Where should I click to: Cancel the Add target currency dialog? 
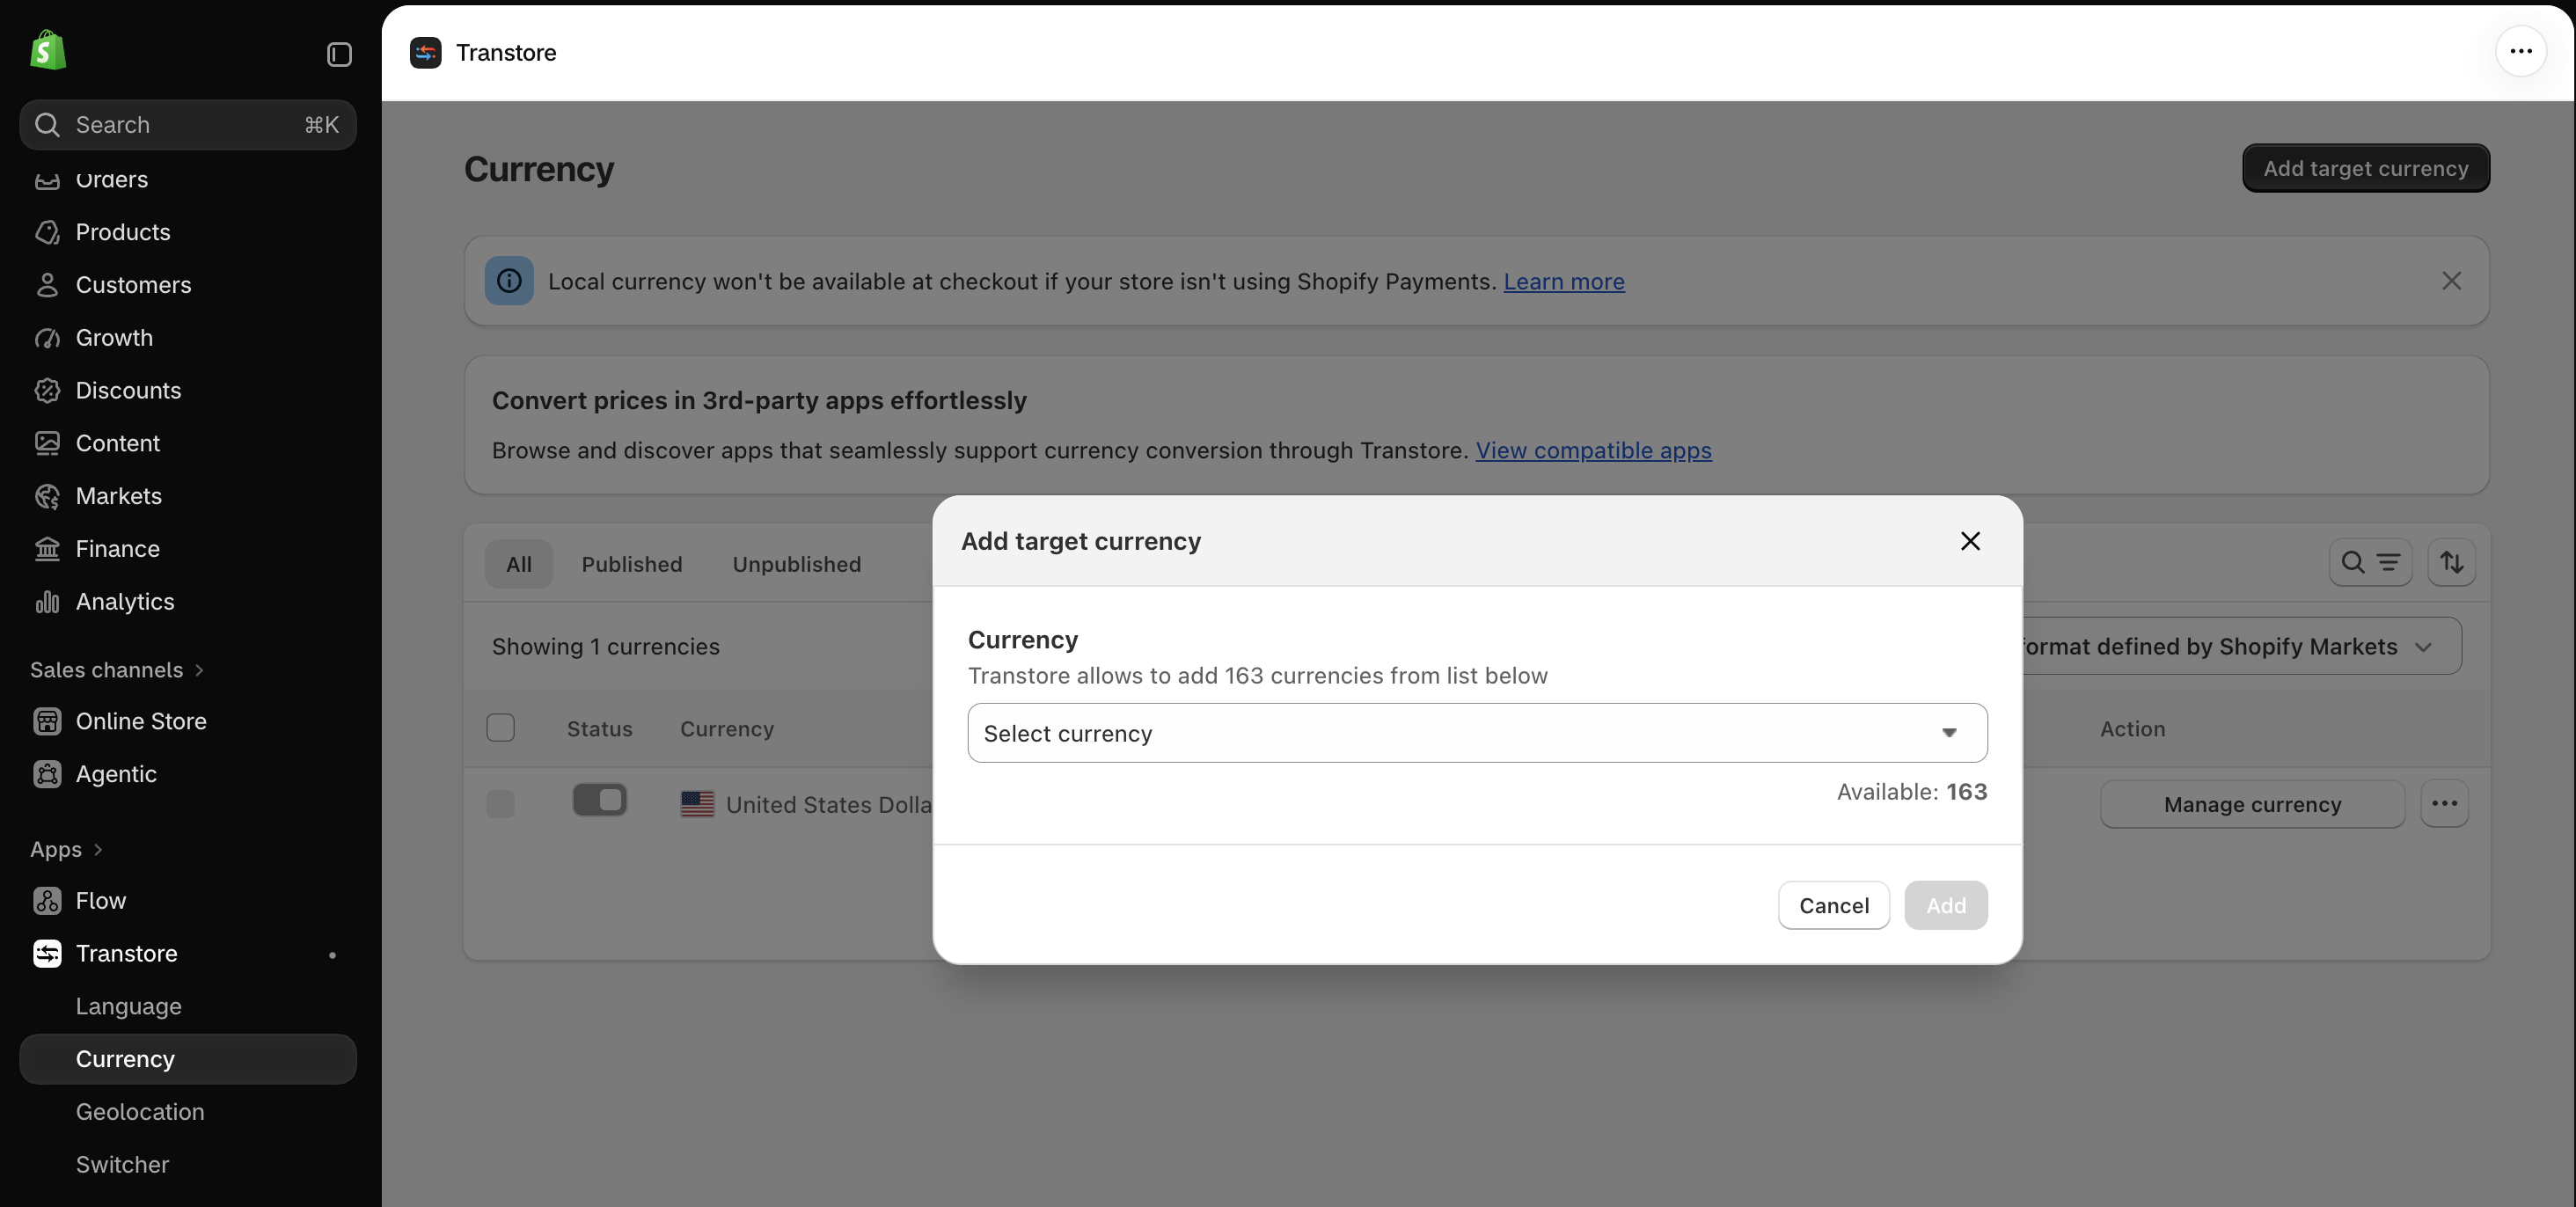pyautogui.click(x=1833, y=905)
